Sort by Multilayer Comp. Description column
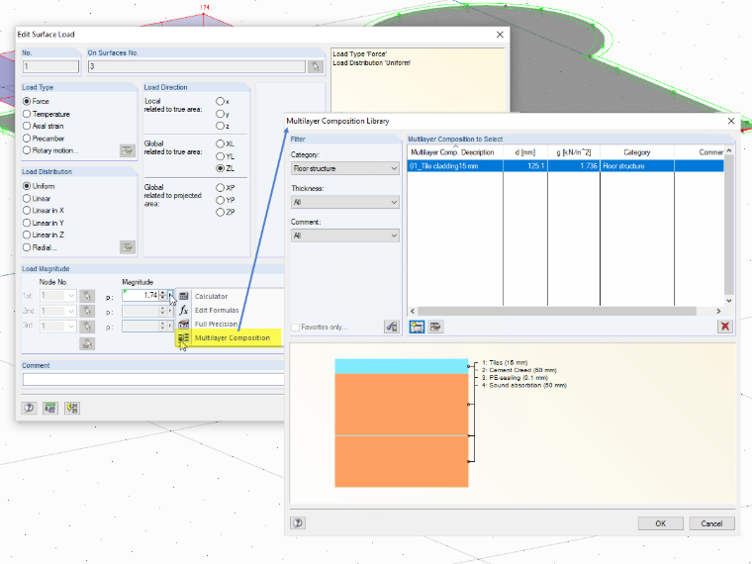 click(x=454, y=152)
